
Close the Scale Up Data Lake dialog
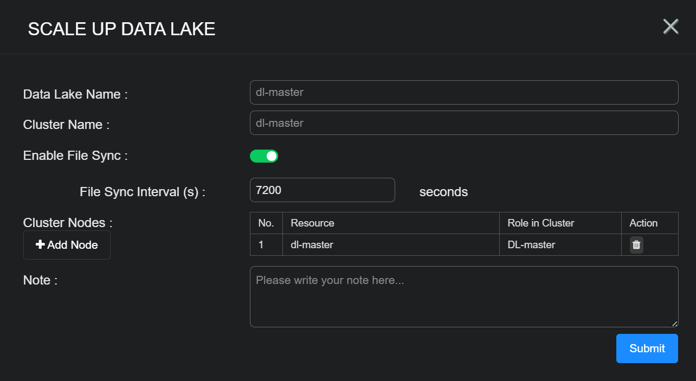pos(671,27)
